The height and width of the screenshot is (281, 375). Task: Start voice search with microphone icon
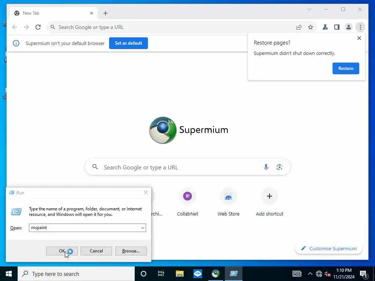click(266, 167)
